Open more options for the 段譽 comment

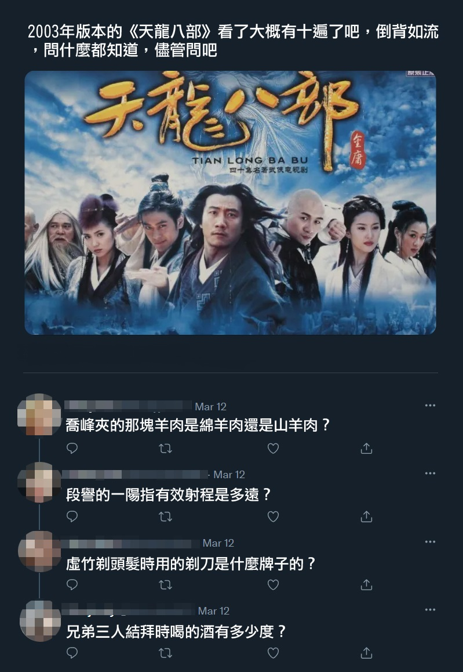430,473
